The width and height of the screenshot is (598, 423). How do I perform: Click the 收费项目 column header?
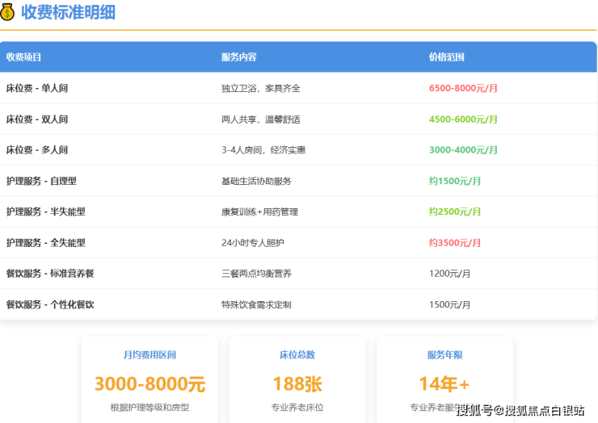(24, 57)
